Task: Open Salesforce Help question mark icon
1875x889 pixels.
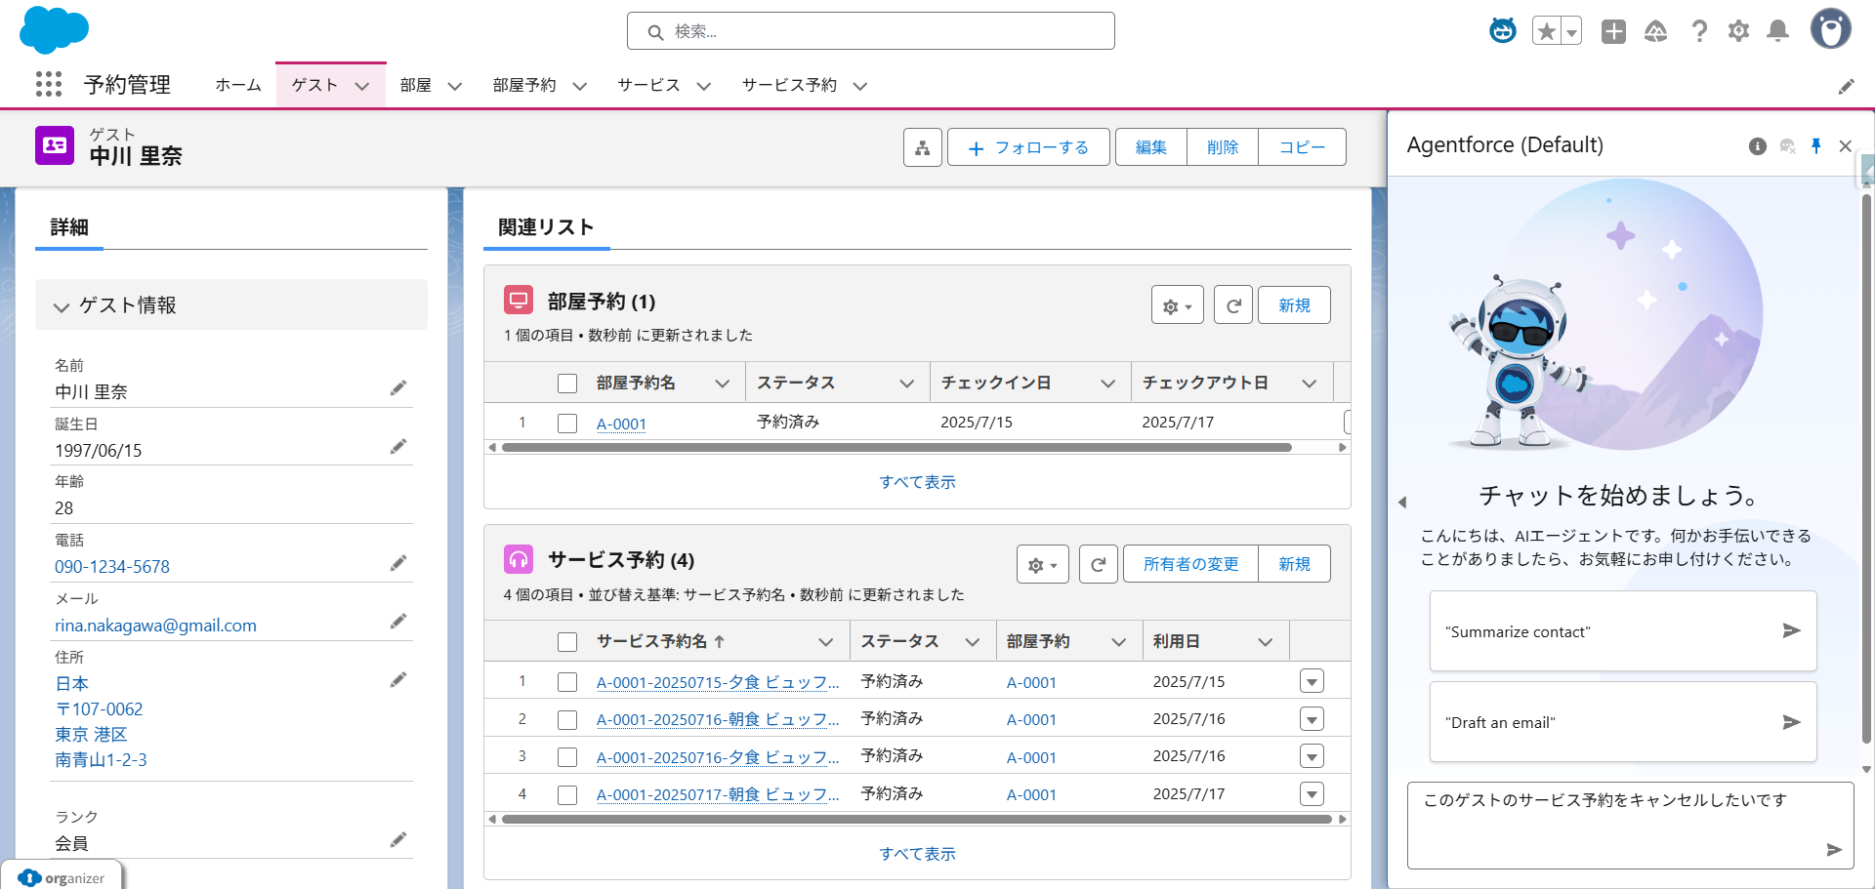Action: (x=1699, y=30)
